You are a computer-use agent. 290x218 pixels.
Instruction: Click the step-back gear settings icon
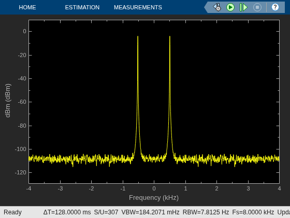(x=217, y=7)
